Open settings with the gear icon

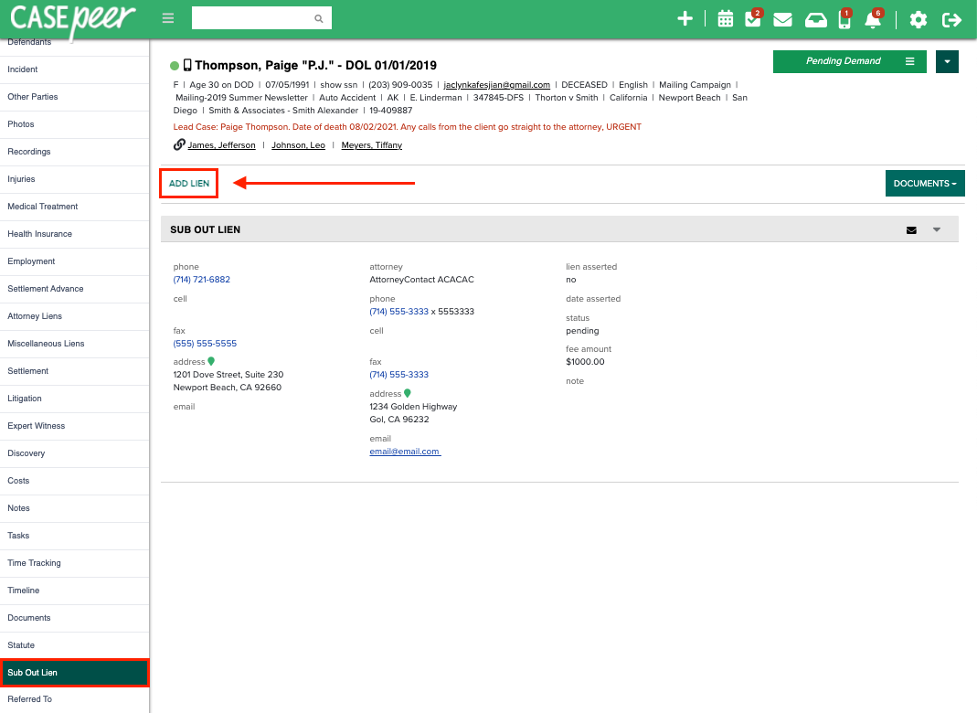(x=918, y=17)
